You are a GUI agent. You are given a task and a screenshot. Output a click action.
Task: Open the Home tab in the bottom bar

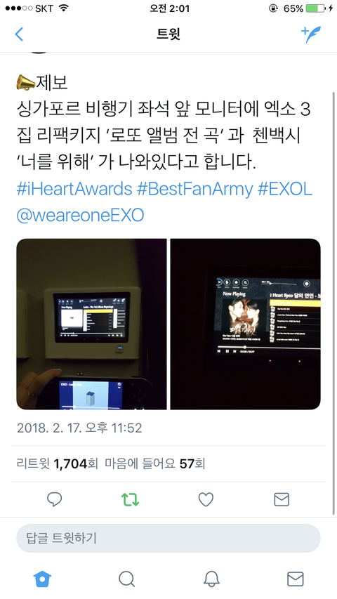pyautogui.click(x=42, y=579)
